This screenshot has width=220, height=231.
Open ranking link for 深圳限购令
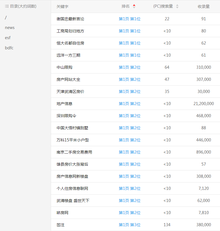tap(129, 116)
